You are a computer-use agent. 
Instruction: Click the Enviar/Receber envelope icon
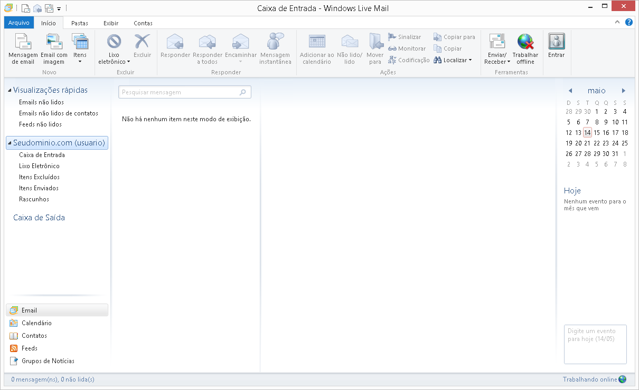pyautogui.click(x=497, y=42)
